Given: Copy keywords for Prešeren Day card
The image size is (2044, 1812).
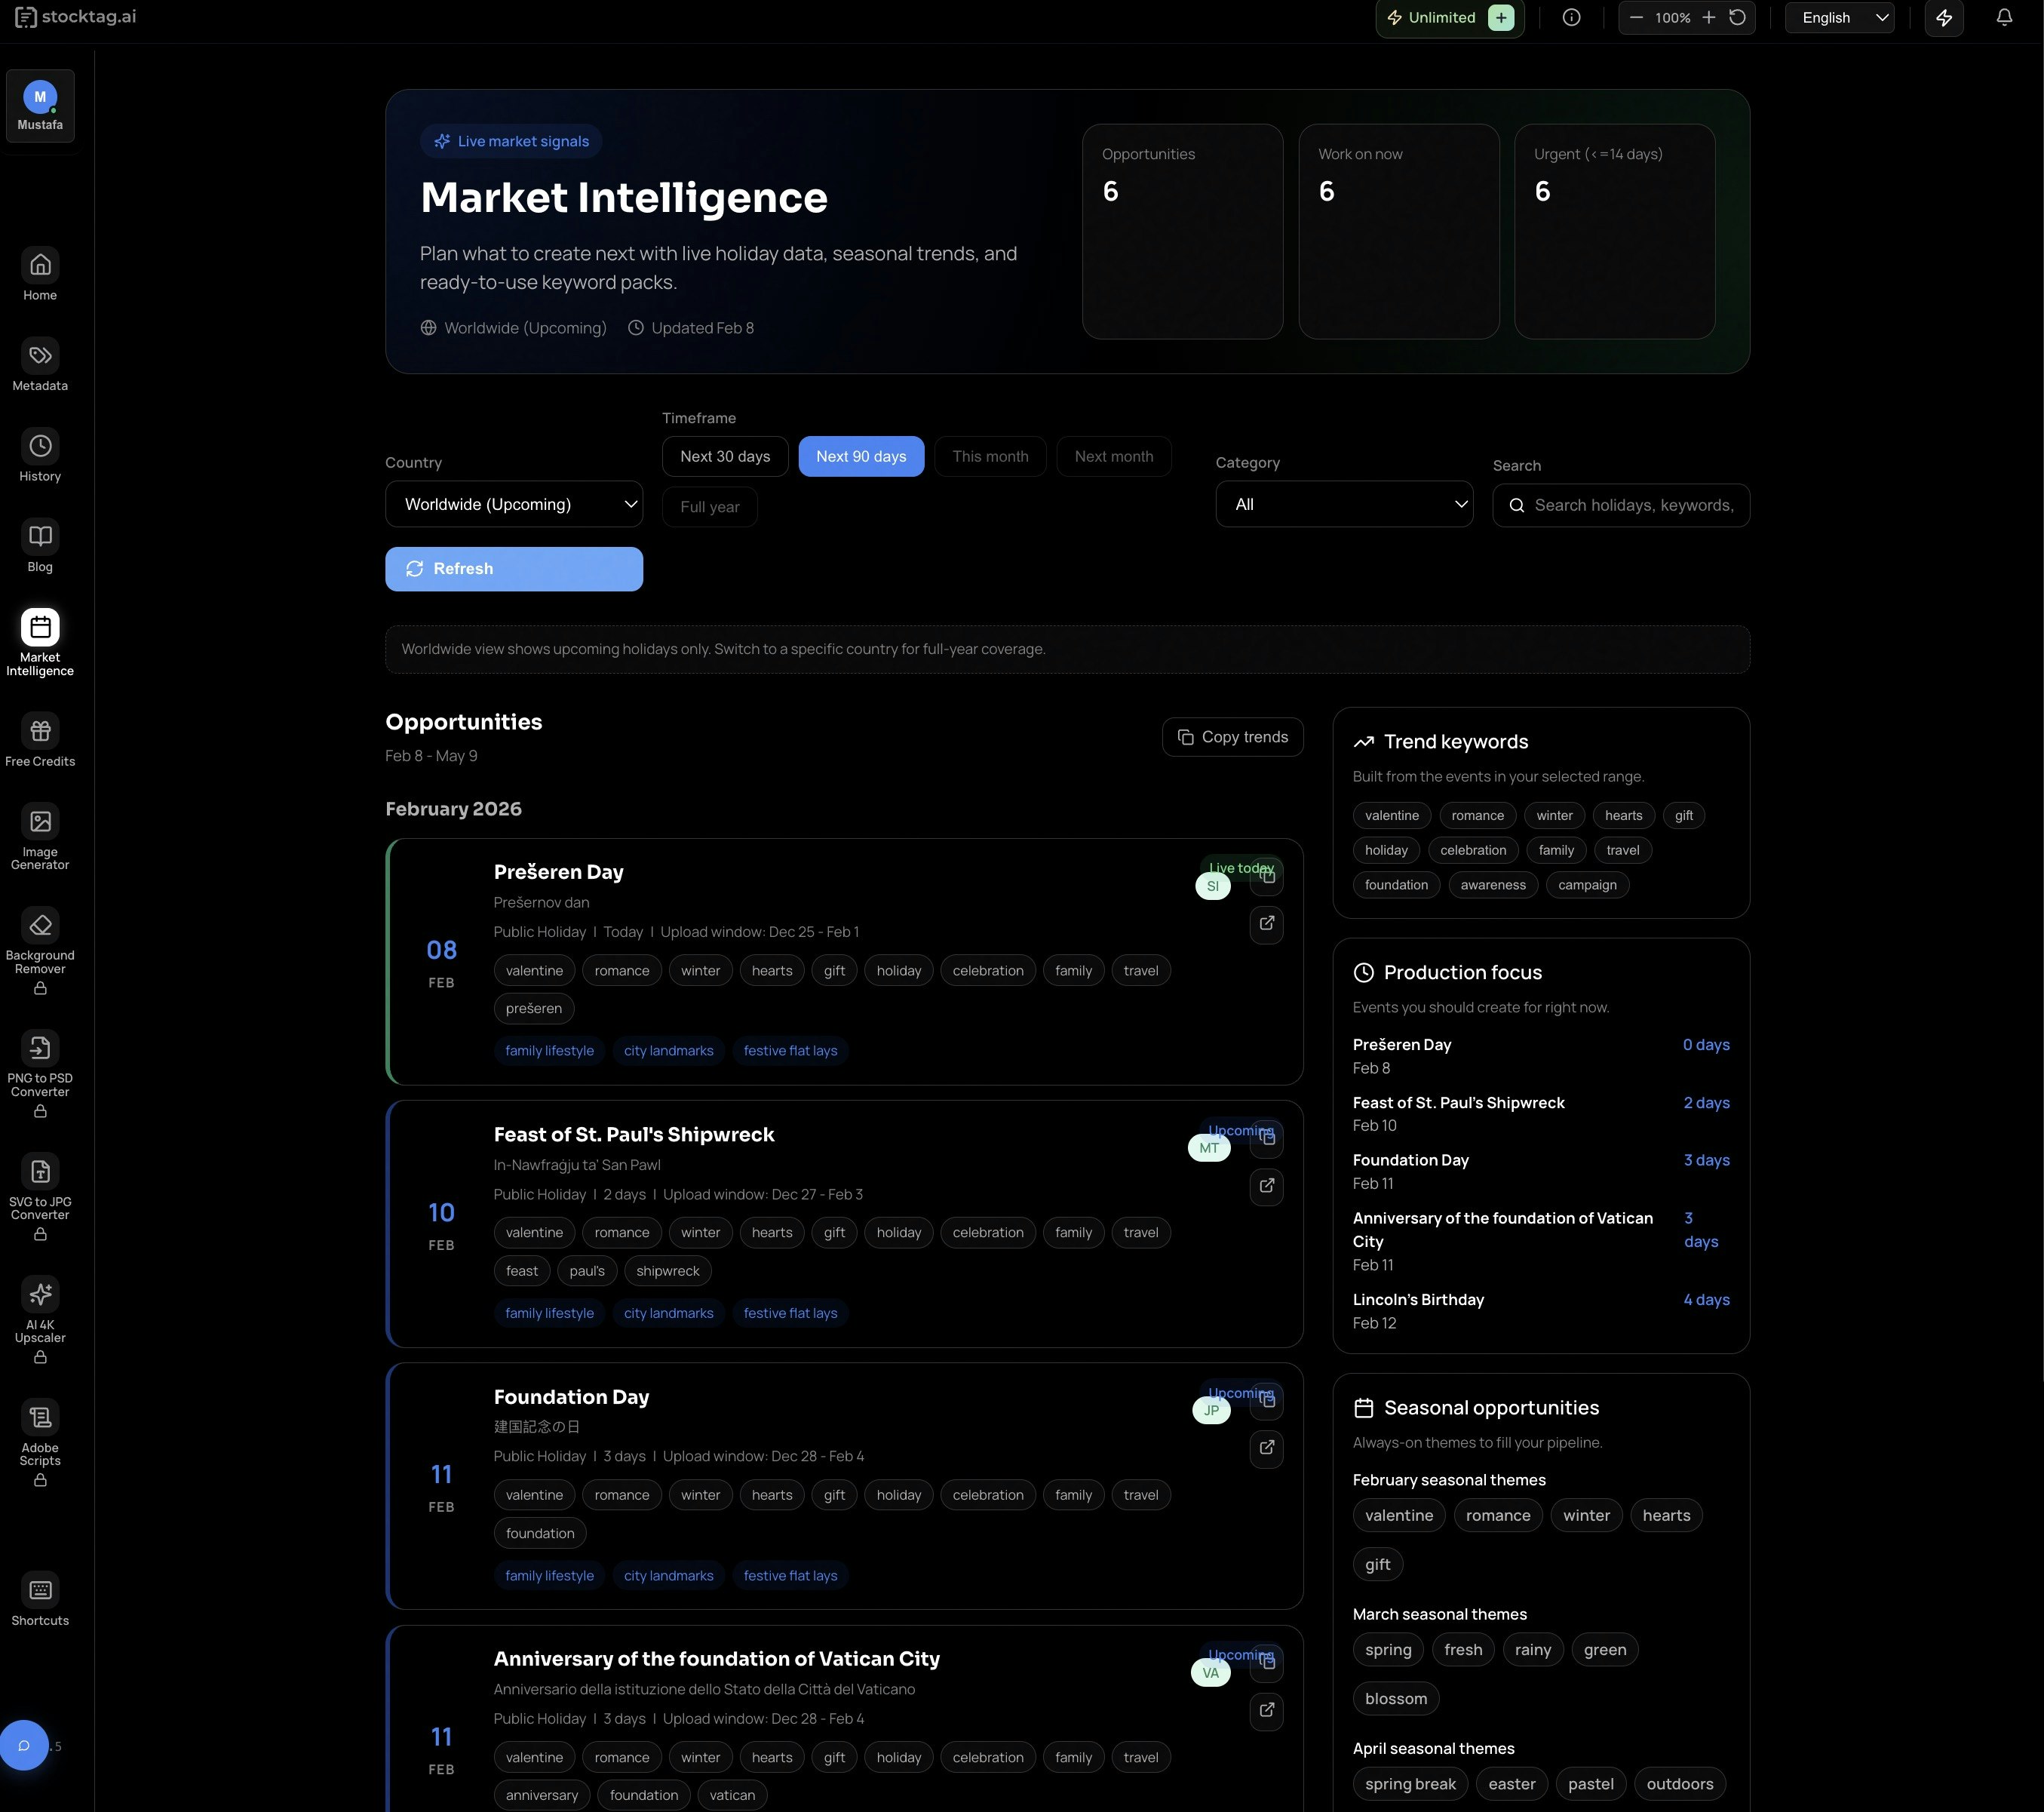Looking at the screenshot, I should pos(1266,876).
